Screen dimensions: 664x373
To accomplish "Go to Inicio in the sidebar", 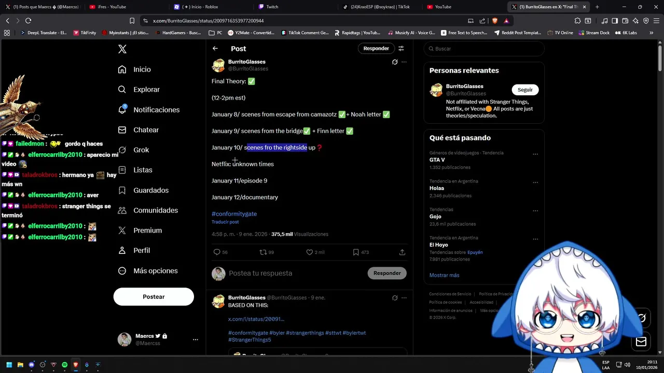I will click(134, 69).
